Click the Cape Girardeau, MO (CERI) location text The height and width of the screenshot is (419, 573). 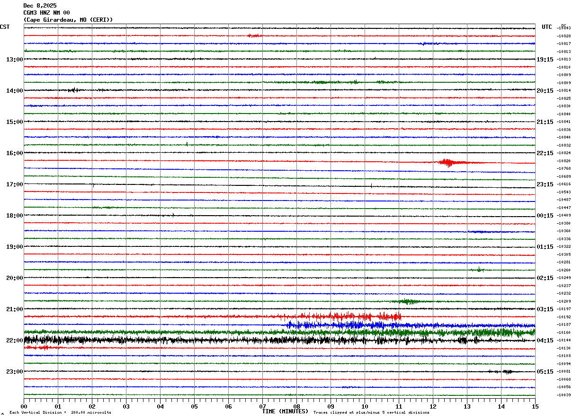[68, 20]
